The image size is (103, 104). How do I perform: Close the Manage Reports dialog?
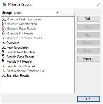click(99, 4)
